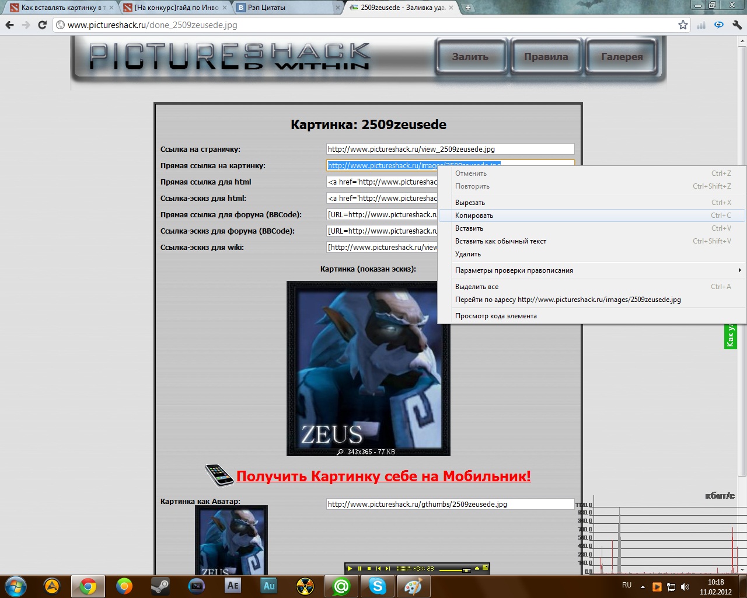
Task: Select the 'Ссылка на страничку' URL field
Action: (x=450, y=149)
